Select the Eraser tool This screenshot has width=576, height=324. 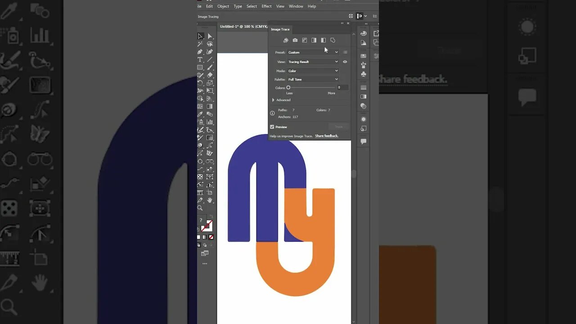pyautogui.click(x=210, y=75)
